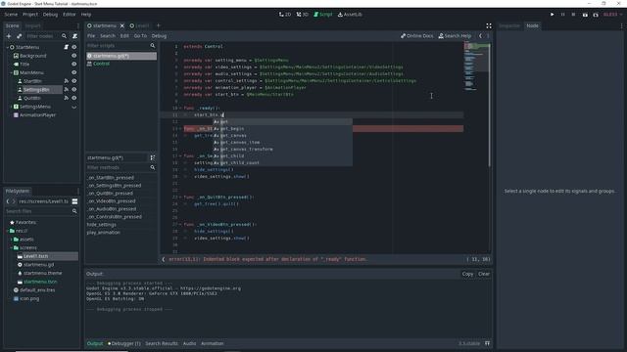The image size is (627, 352).
Task: Play the current scene
Action: click(585, 15)
